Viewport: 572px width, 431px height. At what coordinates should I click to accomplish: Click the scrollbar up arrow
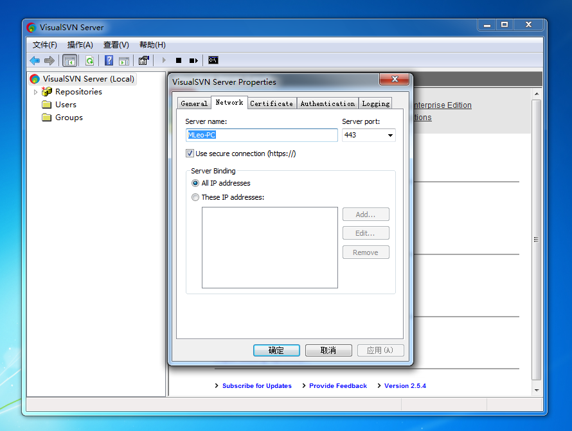(537, 94)
